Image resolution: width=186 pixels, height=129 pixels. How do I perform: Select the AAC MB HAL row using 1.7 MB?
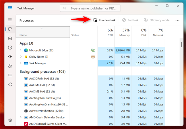(x=90, y=85)
